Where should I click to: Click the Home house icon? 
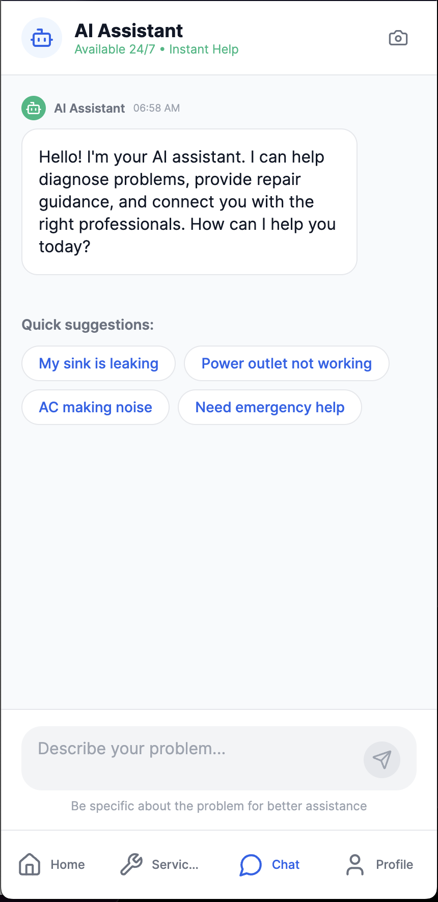click(30, 864)
